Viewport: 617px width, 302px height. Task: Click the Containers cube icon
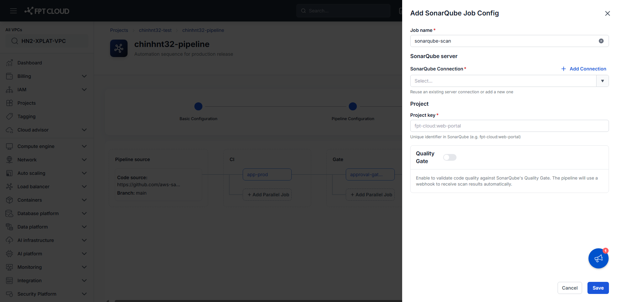(9, 200)
